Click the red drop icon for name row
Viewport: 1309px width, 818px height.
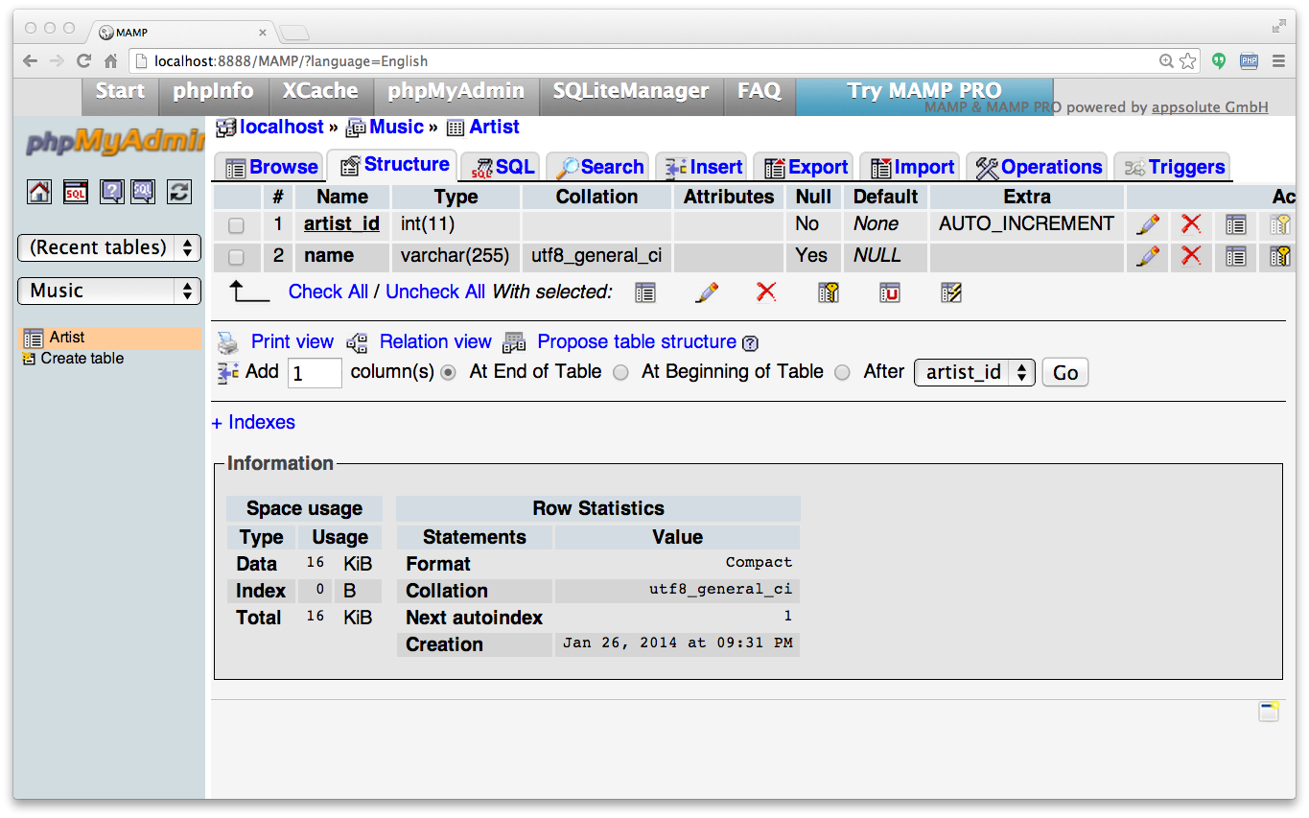[1191, 256]
